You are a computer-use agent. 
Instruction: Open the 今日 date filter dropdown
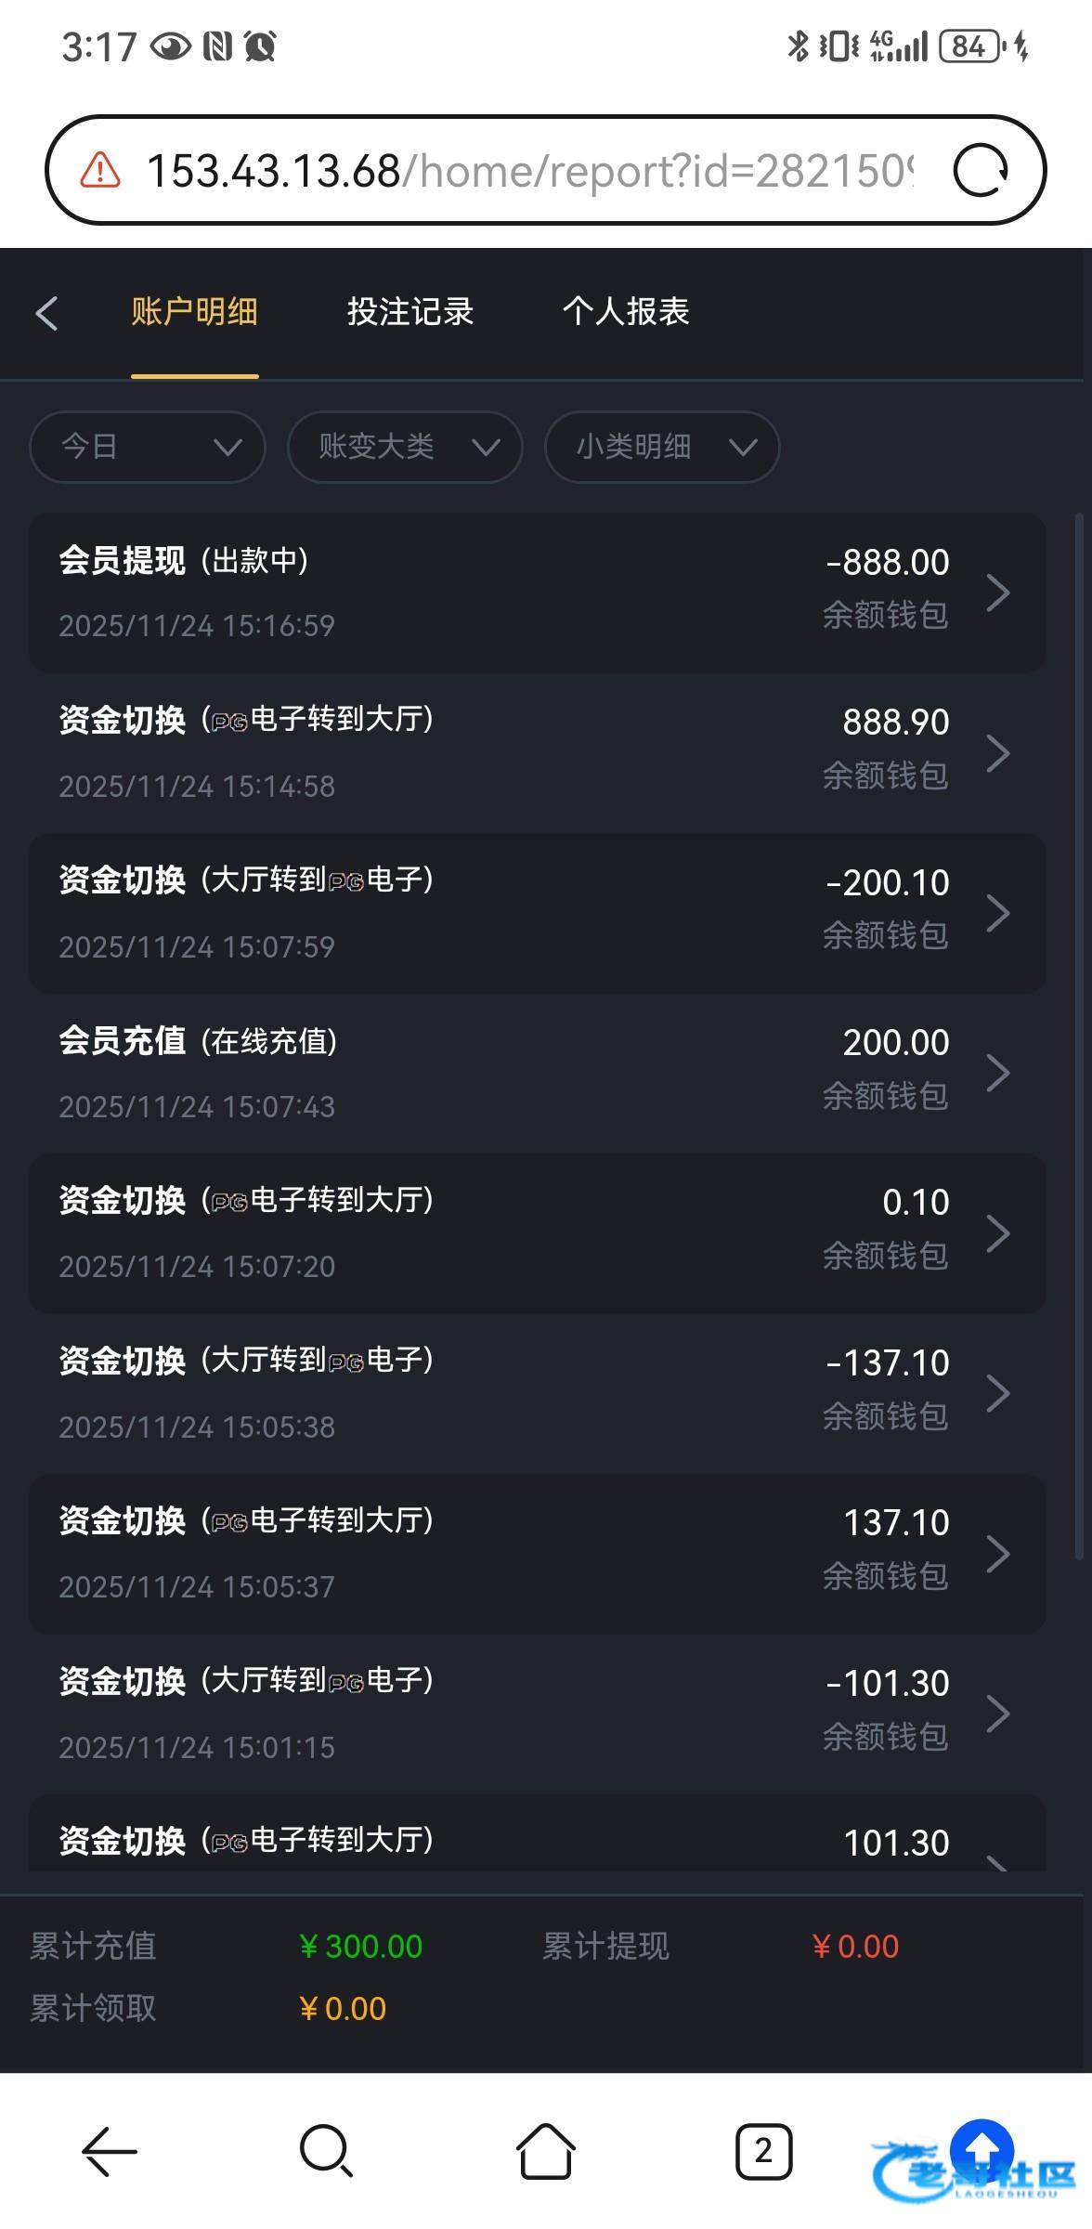pyautogui.click(x=148, y=448)
